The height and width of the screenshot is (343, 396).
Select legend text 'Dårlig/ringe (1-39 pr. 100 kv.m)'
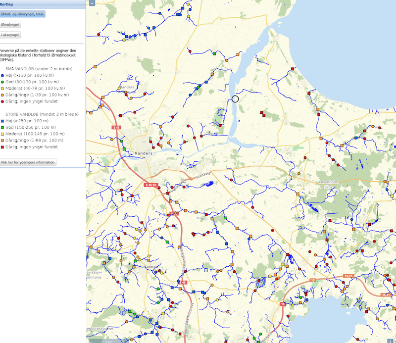pos(37,95)
